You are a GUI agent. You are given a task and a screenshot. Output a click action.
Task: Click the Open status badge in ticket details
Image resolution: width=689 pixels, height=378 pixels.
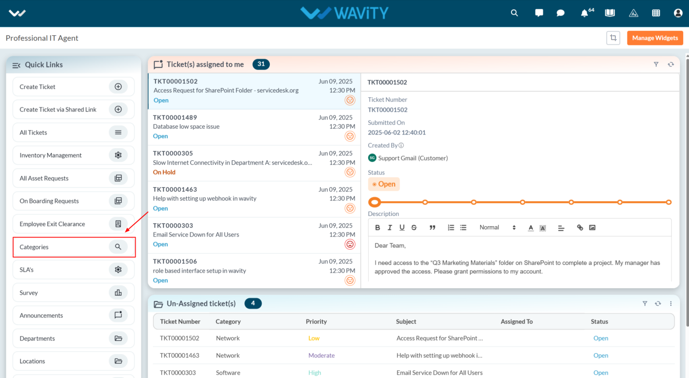(384, 184)
